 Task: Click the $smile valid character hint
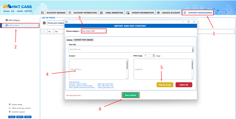(x=106, y=87)
